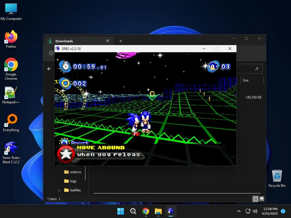Click the search magnifier in File Explorer

(257, 69)
